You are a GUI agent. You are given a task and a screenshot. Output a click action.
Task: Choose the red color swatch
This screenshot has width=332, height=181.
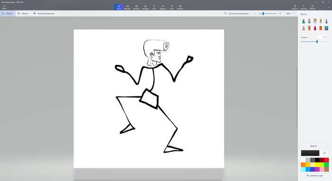pyautogui.click(x=326, y=160)
